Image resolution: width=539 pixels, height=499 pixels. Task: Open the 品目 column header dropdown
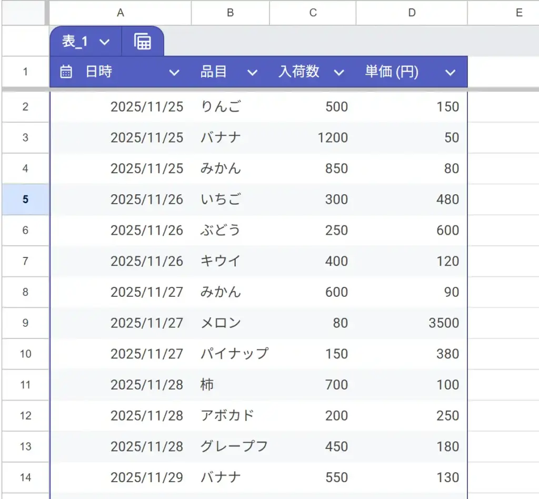253,72
